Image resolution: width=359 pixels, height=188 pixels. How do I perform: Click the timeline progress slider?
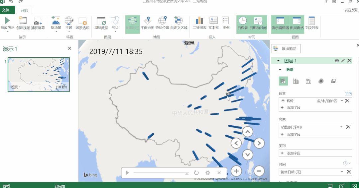coord(161,173)
